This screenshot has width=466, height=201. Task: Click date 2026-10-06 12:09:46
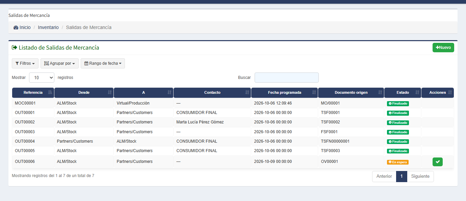(273, 103)
